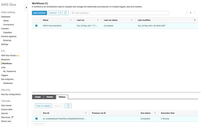Image resolution: width=201 pixels, height=127 pixels.
Task: Open ML Transforms in the sidebar
Action: [10, 71]
